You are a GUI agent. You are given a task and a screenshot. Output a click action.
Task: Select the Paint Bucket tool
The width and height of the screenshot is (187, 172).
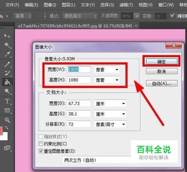tap(7, 82)
